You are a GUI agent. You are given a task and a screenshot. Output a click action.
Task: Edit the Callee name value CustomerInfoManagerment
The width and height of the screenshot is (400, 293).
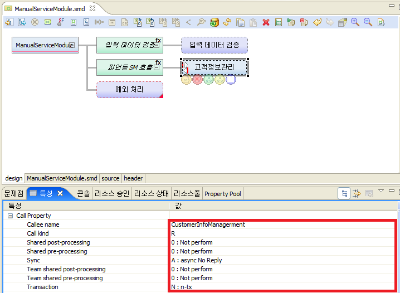click(x=208, y=224)
